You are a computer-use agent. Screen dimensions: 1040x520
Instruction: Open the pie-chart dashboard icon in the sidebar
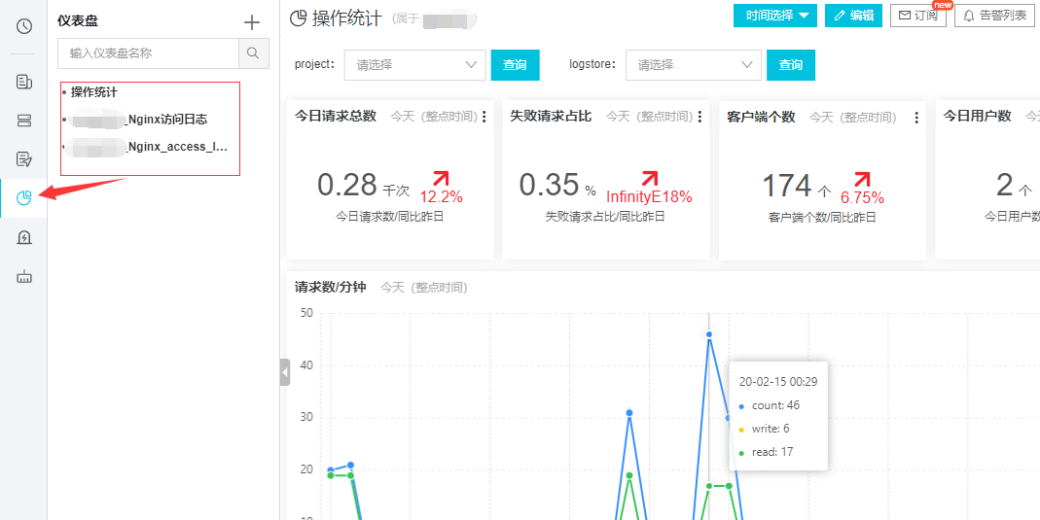coord(24,198)
